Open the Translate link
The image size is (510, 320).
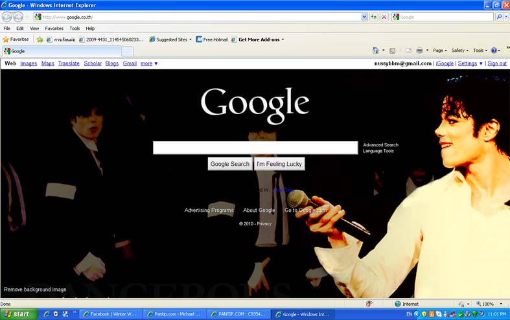[x=69, y=63]
